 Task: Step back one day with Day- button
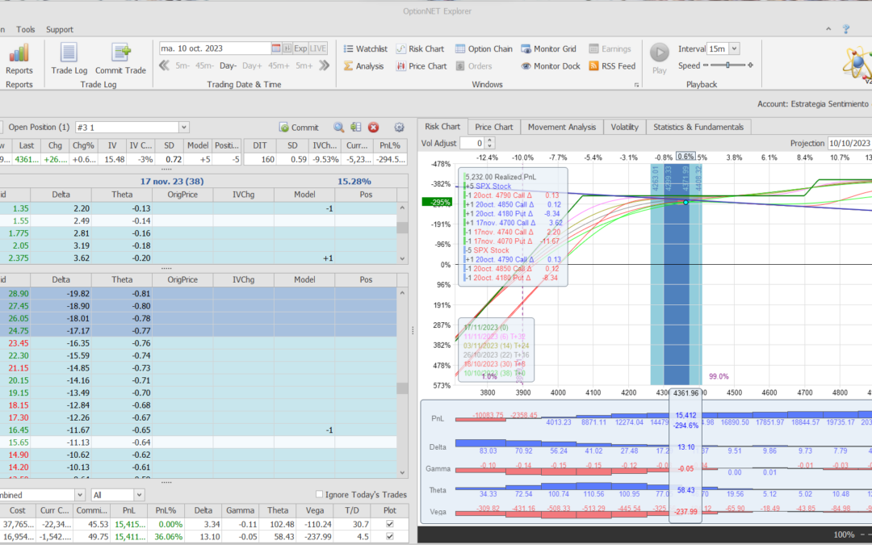(228, 66)
